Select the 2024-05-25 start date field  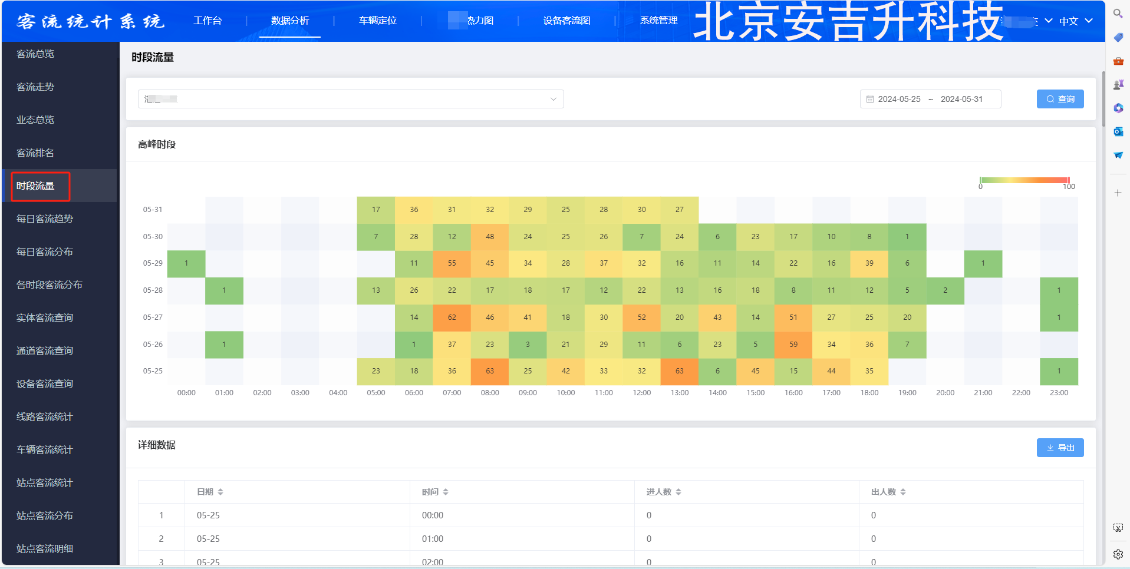898,99
